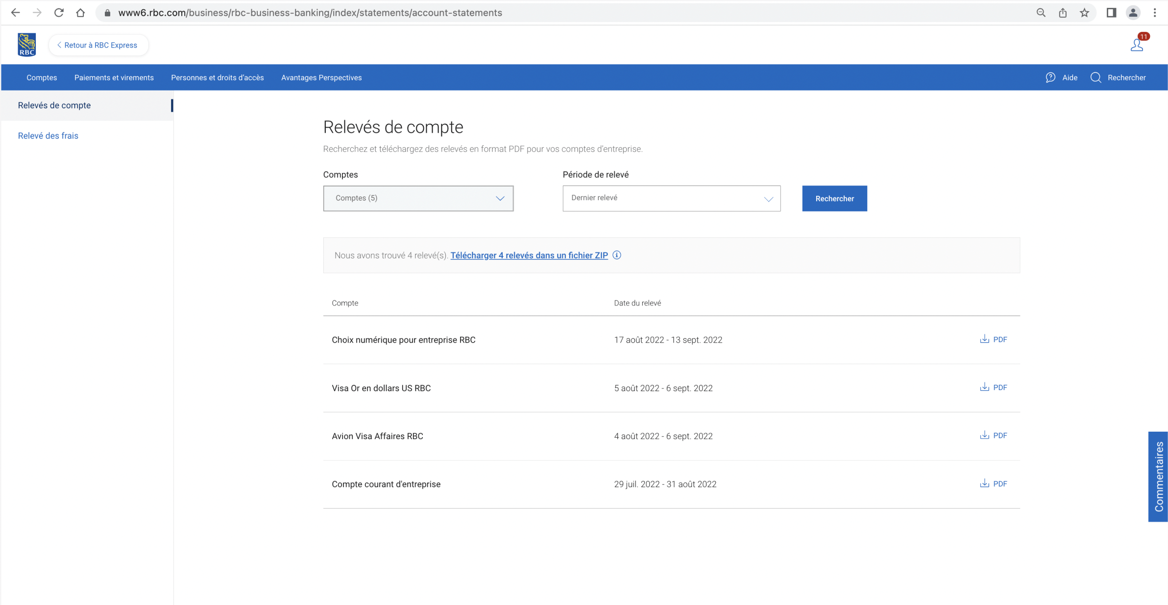Open Paiements et virements menu
Screen dimensions: 1168x605
pos(114,77)
